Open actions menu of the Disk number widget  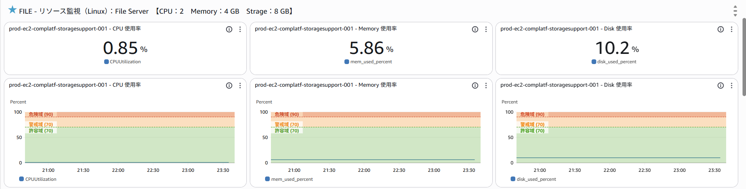coord(732,29)
